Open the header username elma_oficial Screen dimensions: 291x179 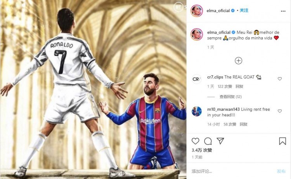218,10
